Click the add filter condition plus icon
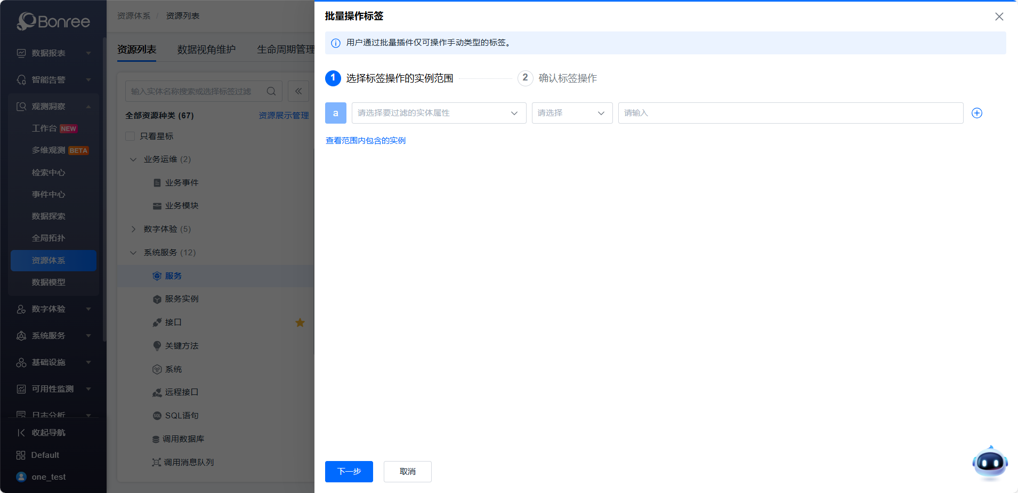1018x493 pixels. click(x=976, y=113)
